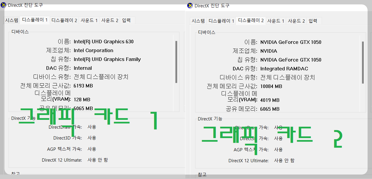This screenshot has width=372, height=179.
Task: Select the Integrated RAMDAC value
Action: point(284,69)
